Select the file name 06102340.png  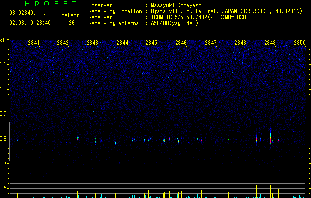tap(27, 13)
